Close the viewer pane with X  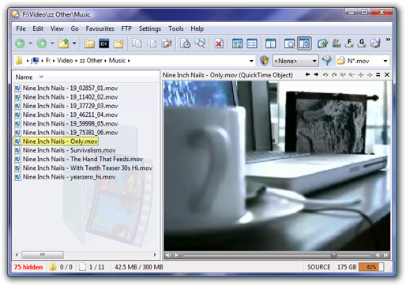(x=387, y=75)
